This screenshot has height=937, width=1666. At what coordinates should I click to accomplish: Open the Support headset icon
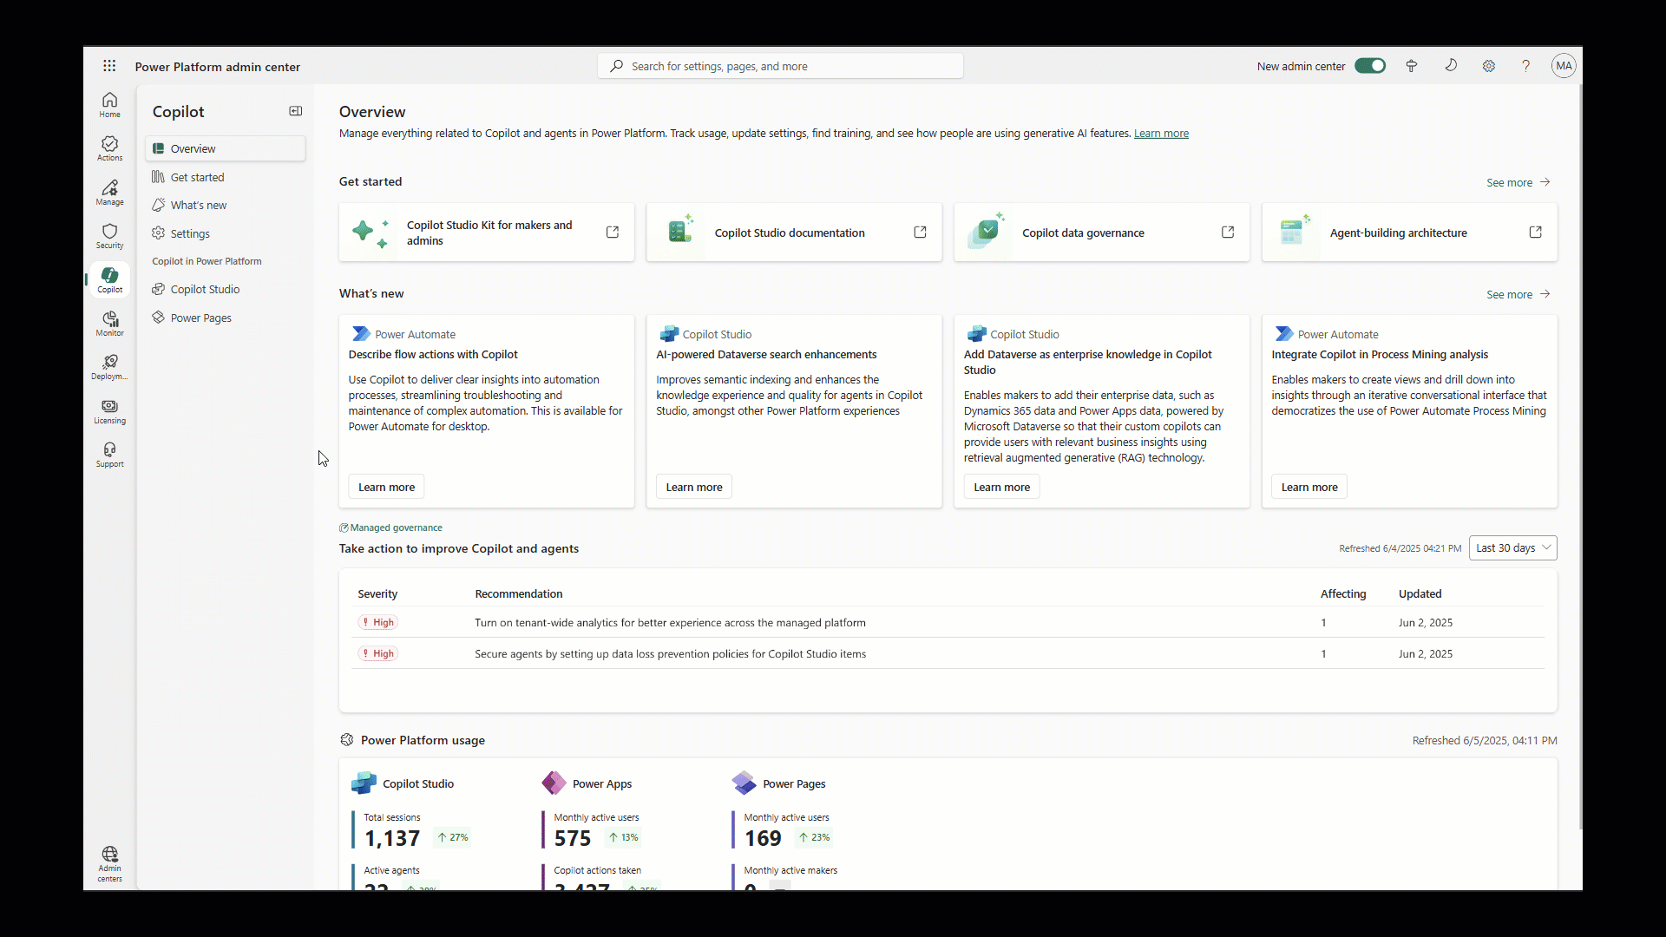click(x=109, y=455)
